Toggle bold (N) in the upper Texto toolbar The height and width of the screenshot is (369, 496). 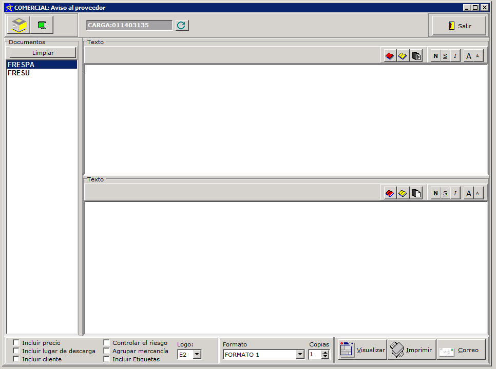(x=436, y=56)
